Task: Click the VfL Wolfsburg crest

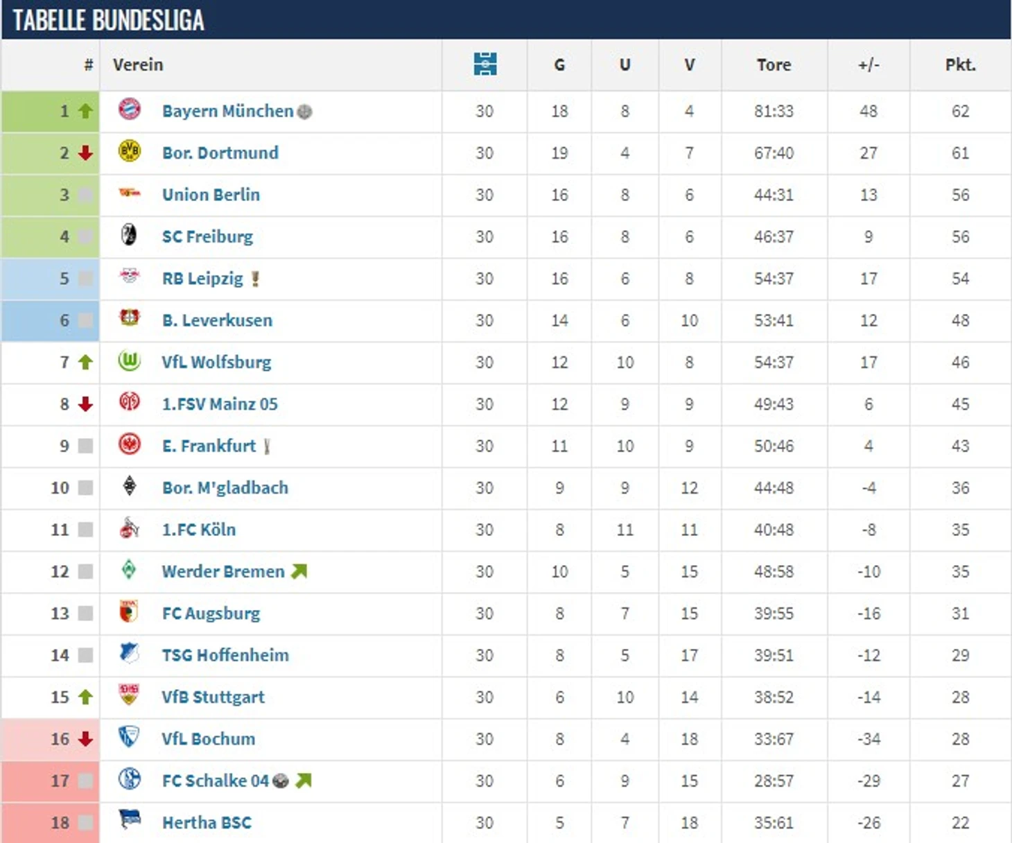Action: [130, 360]
